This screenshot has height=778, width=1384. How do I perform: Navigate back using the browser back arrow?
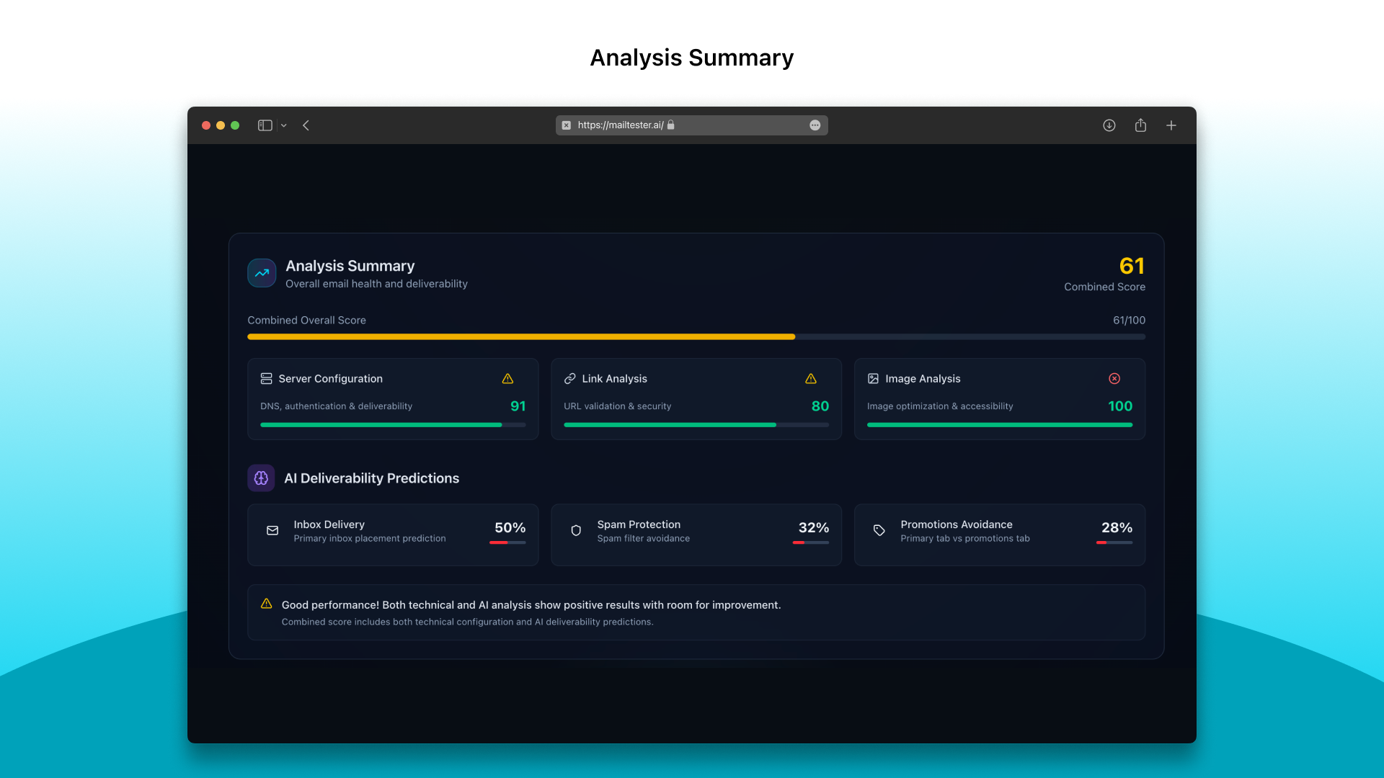[306, 125]
